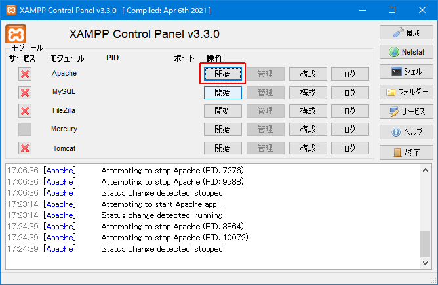Viewport: 438px width, 285px height.
Task: Launch シェル with the terminal icon
Action: [x=406, y=72]
